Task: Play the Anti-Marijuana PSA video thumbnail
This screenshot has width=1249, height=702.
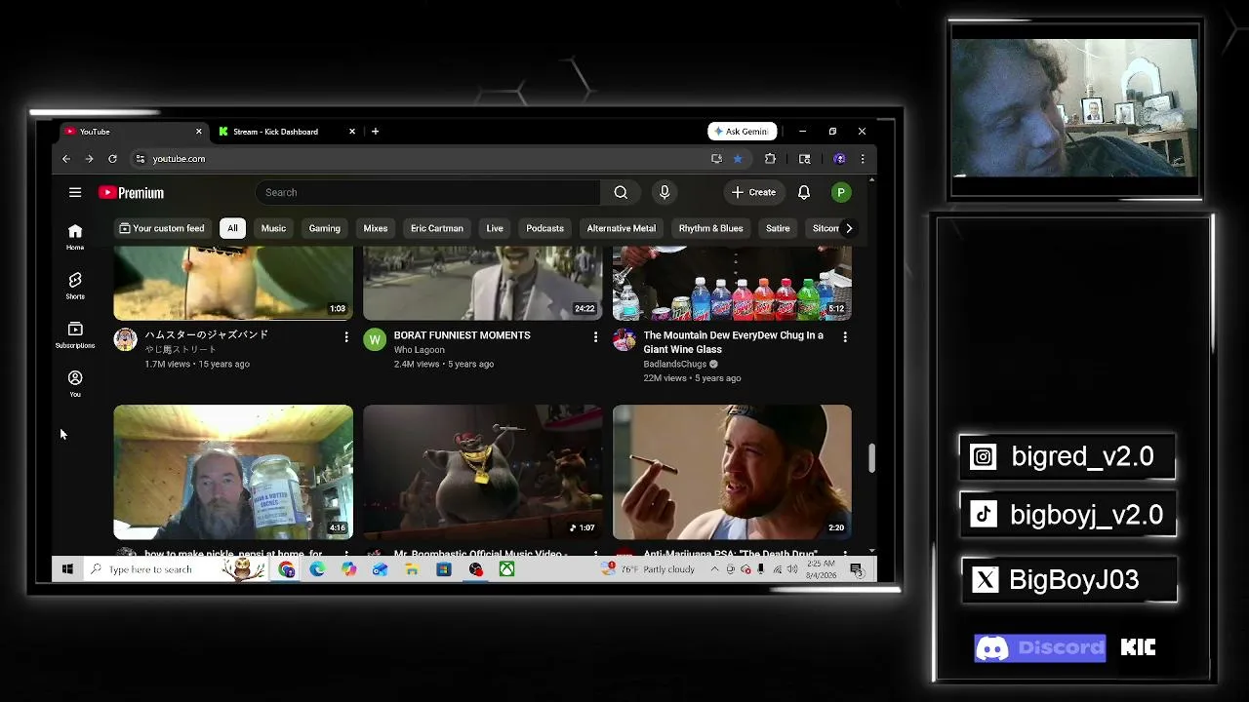Action: click(x=733, y=472)
